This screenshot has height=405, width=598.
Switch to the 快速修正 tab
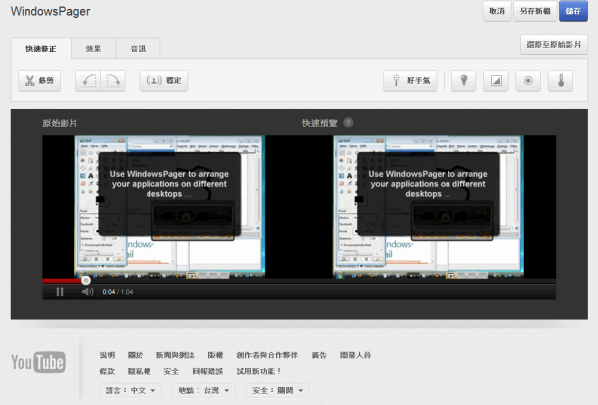pyautogui.click(x=41, y=49)
